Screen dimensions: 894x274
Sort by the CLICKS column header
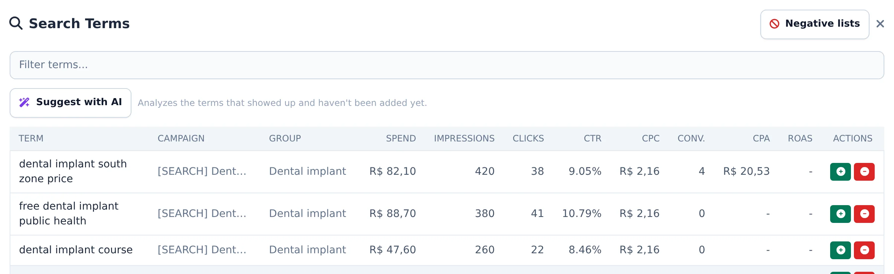[x=528, y=138]
